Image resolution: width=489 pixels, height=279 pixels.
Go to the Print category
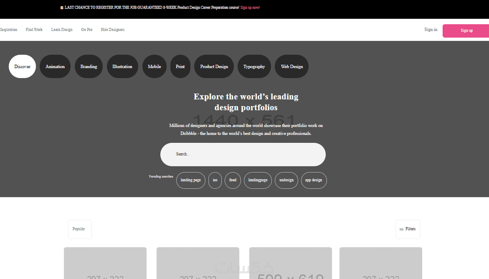[180, 66]
